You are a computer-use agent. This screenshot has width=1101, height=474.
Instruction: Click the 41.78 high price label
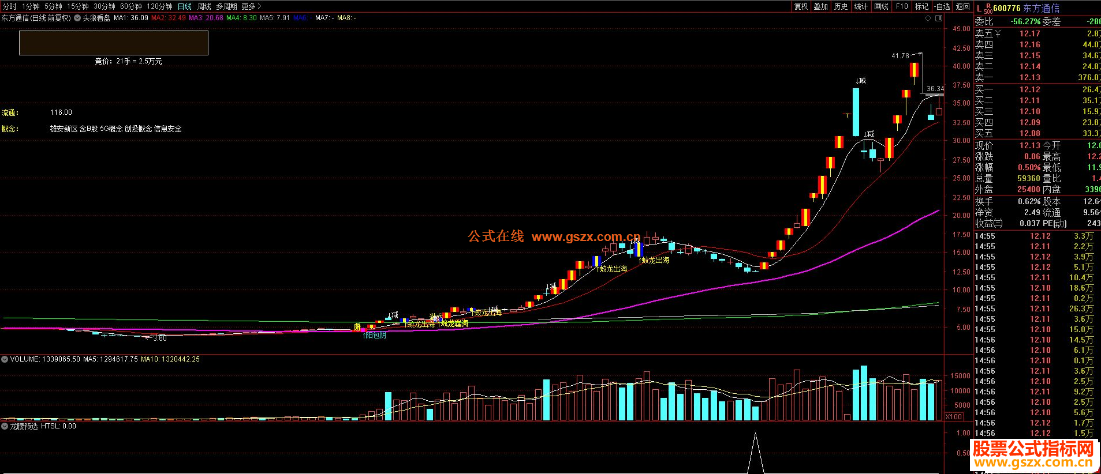pyautogui.click(x=900, y=56)
